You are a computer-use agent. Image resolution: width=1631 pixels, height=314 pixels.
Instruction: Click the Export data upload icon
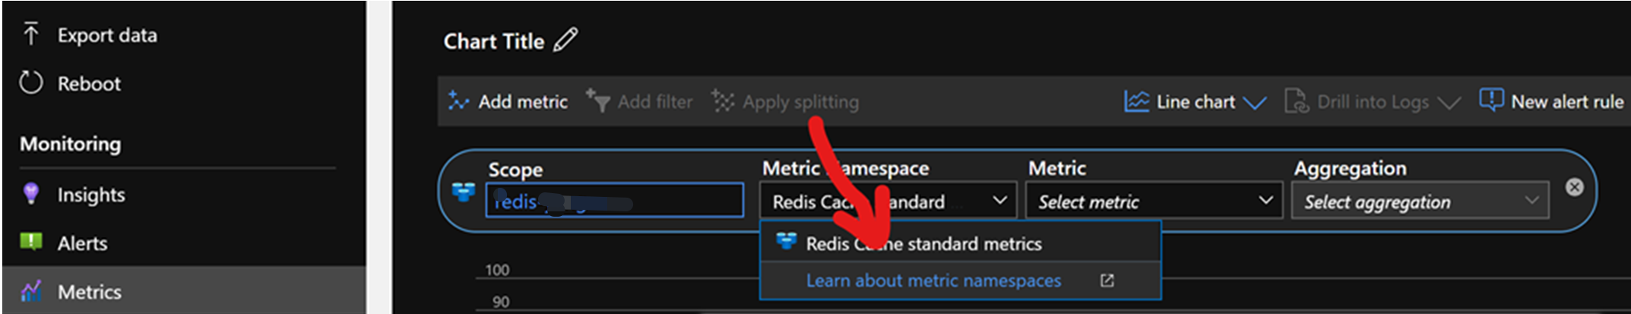click(30, 34)
